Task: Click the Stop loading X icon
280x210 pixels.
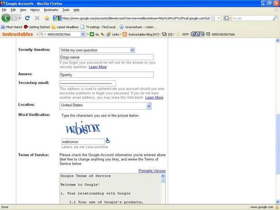Action: [x=37, y=18]
